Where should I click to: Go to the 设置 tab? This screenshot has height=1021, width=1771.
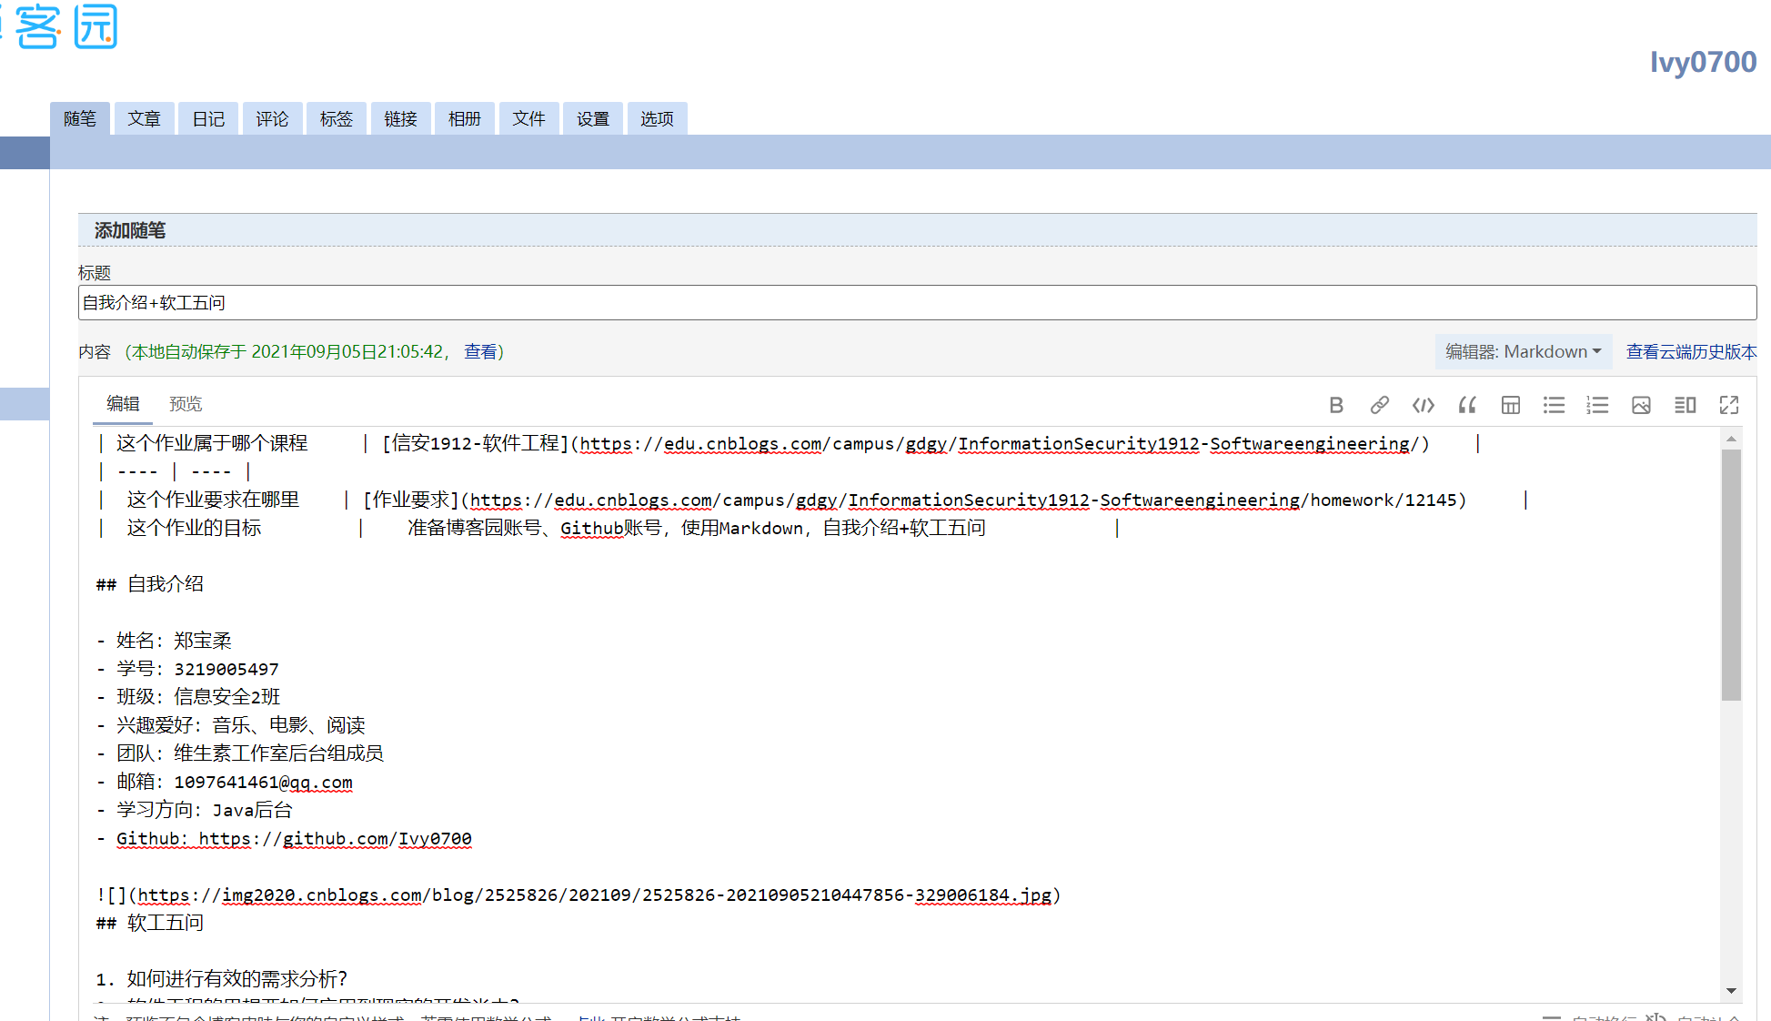[592, 119]
